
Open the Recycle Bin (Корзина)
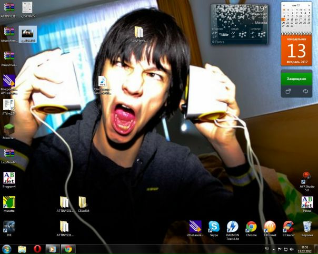pos(306,227)
